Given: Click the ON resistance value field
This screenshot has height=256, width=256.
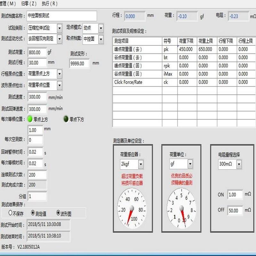Looking at the screenshot, I should click(235, 195).
